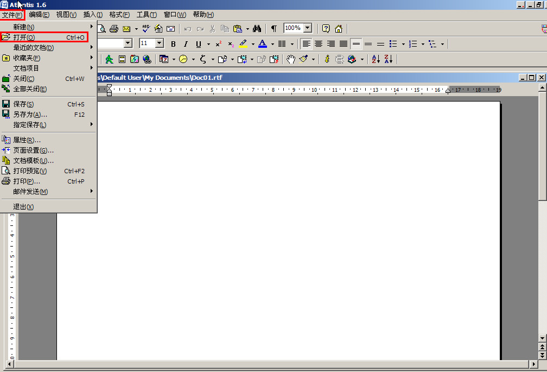The image size is (547, 372).
Task: Choose Save As (另存为) menu entry
Action: (30, 115)
